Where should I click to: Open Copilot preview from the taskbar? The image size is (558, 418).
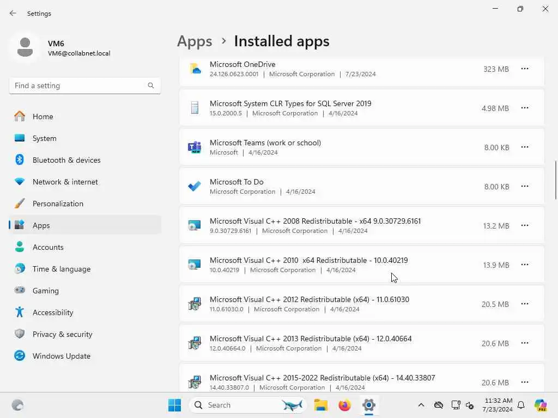[x=541, y=405]
